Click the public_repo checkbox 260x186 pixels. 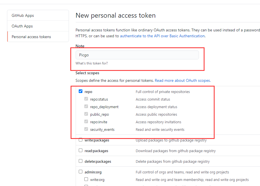[x=86, y=114]
